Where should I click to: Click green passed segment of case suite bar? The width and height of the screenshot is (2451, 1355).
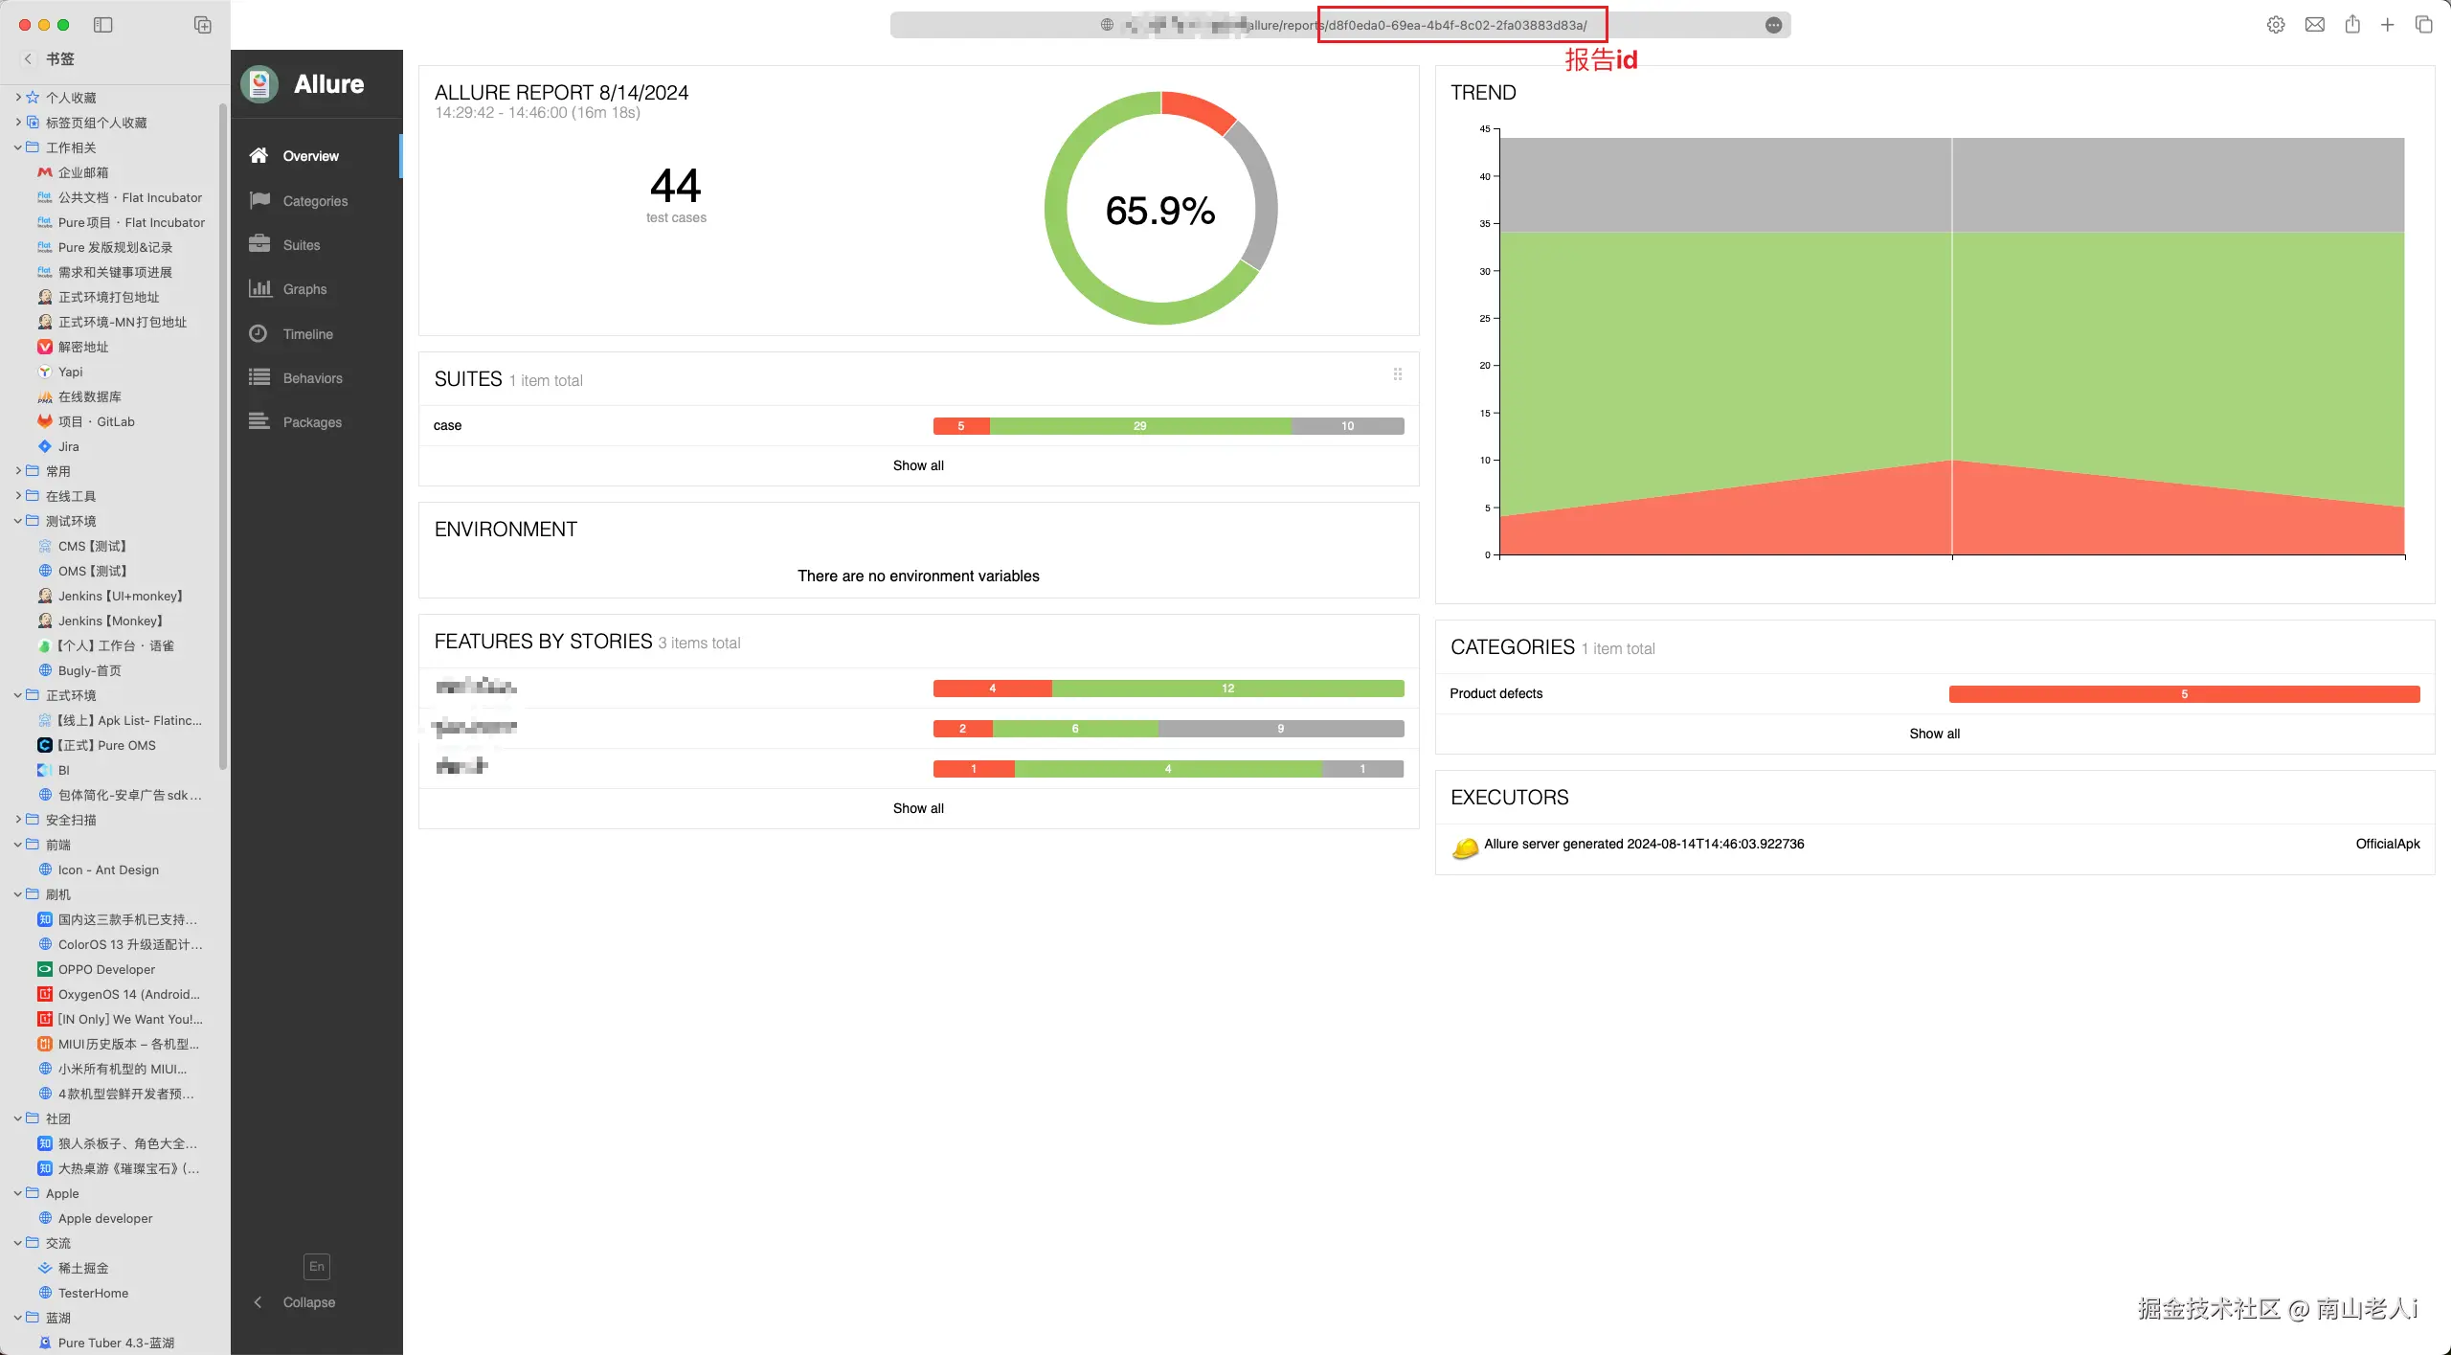click(1139, 426)
